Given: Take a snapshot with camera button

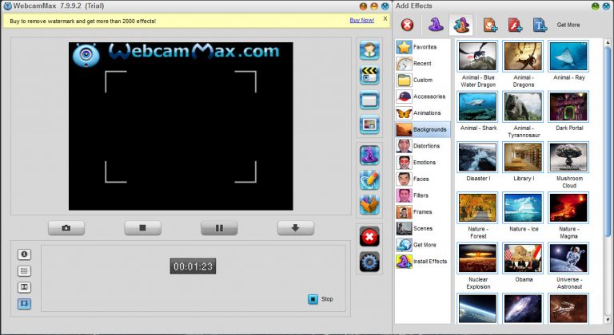Looking at the screenshot, I should [66, 228].
